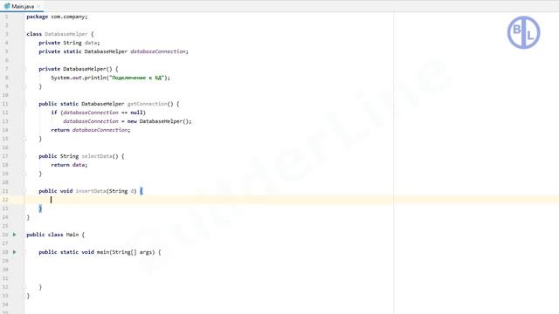Image resolution: width=559 pixels, height=314 pixels.
Task: Click line number 22 in the gutter
Action: pyautogui.click(x=5, y=200)
